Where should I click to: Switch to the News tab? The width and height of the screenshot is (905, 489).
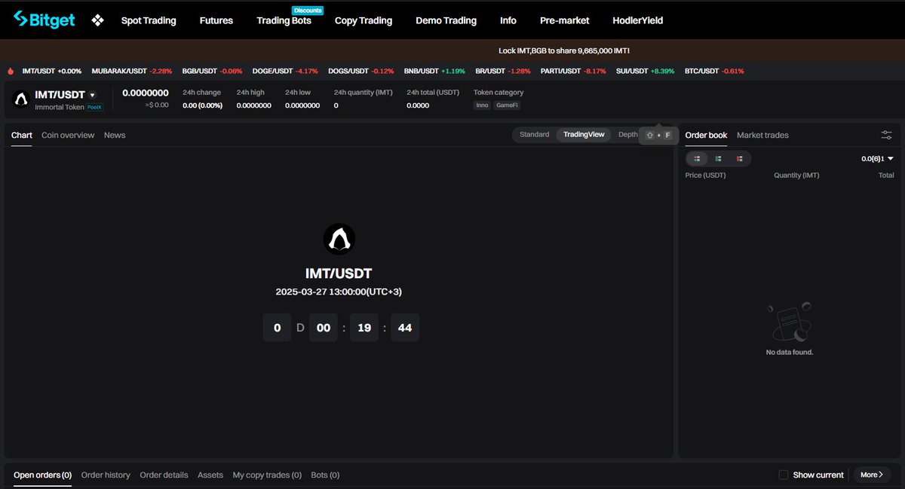click(115, 135)
